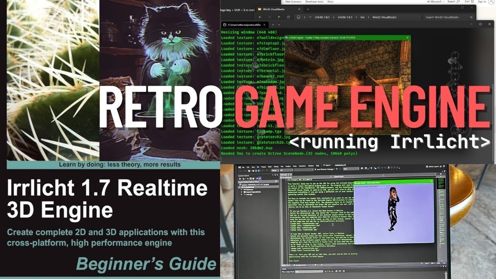Start the Local Windows Debugger

324,169
